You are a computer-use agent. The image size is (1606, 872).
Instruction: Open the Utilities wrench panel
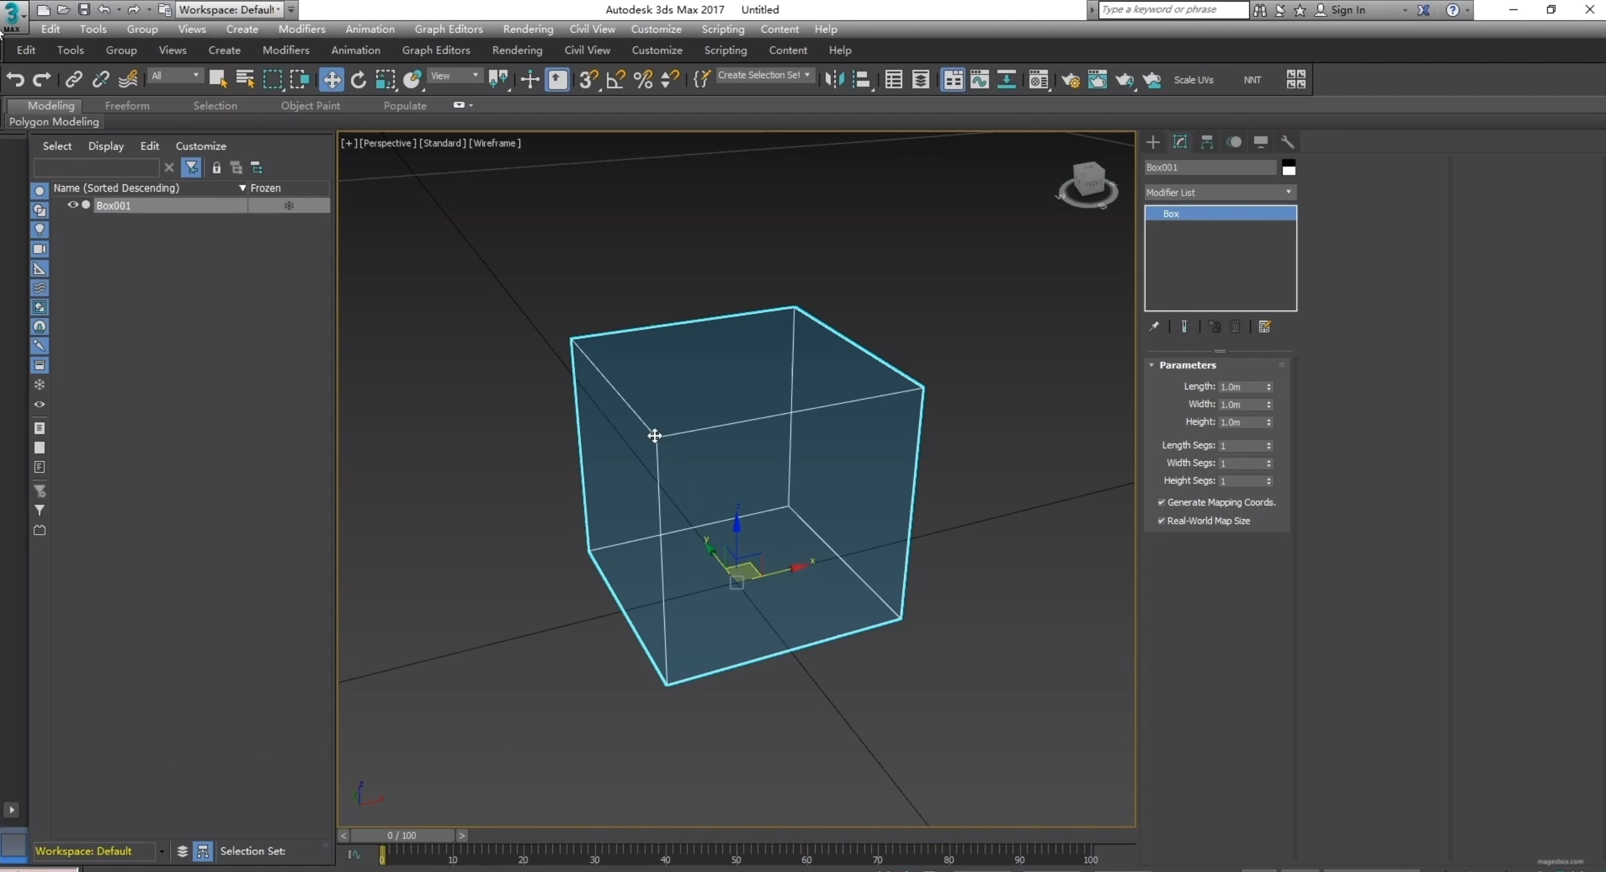(x=1287, y=142)
